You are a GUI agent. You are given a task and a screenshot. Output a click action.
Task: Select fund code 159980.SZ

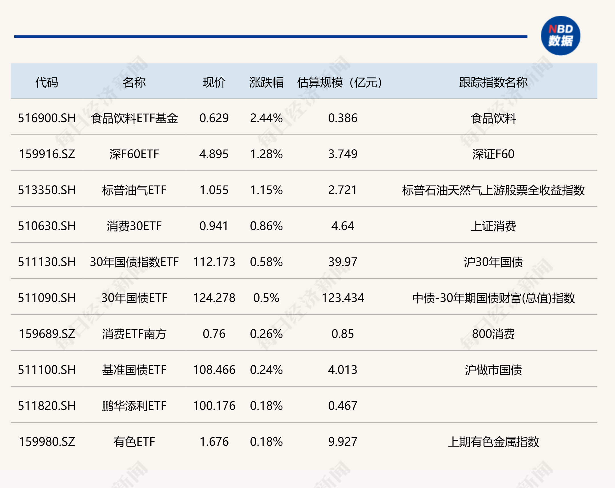coord(47,442)
